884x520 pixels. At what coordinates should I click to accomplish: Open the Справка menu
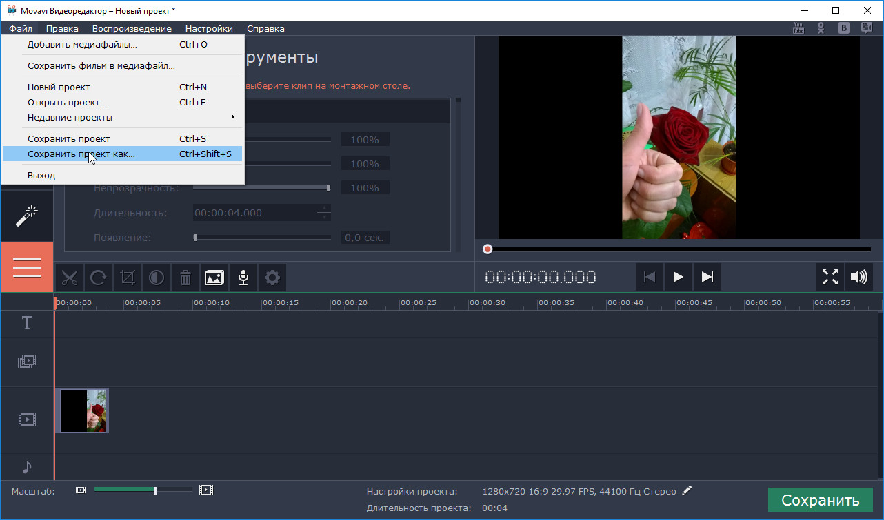265,28
